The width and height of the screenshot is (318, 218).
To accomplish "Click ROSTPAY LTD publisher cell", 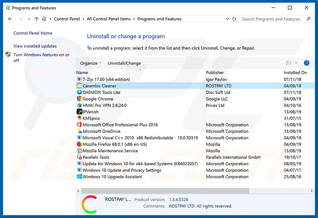I will tap(219, 86).
